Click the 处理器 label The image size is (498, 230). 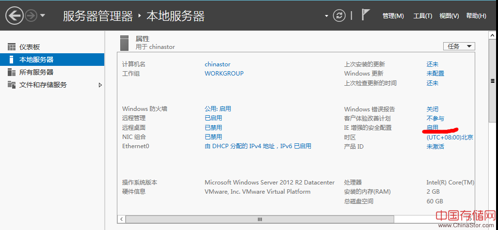coord(353,183)
